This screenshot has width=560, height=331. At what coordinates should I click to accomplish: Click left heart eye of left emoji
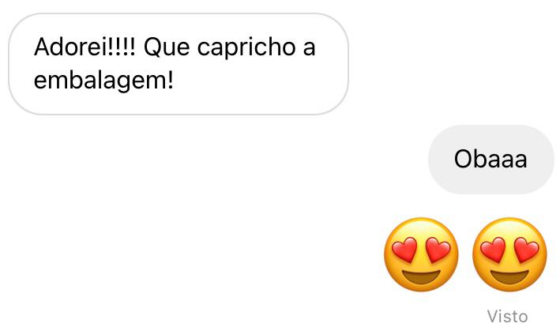[404, 249]
